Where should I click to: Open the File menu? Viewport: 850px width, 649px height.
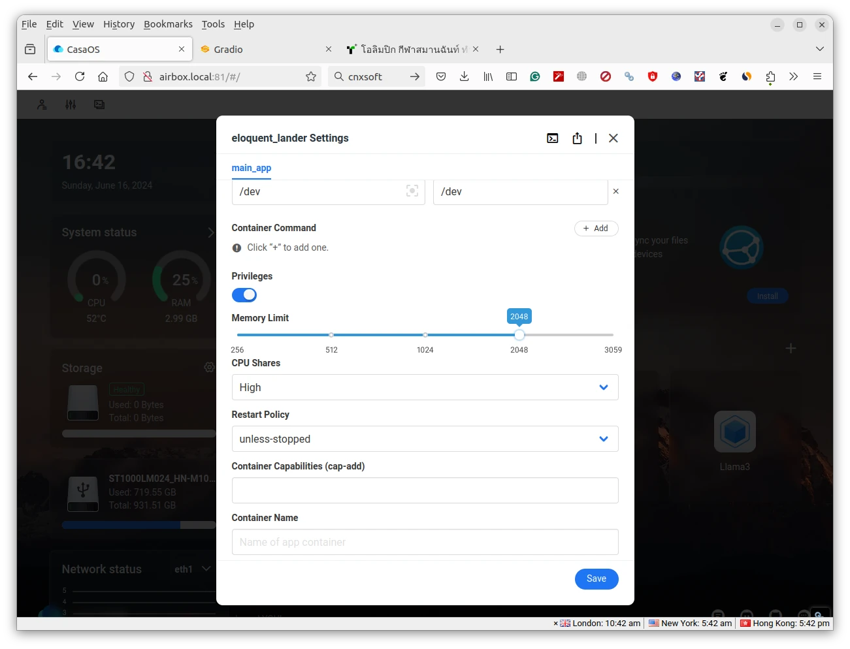(29, 24)
